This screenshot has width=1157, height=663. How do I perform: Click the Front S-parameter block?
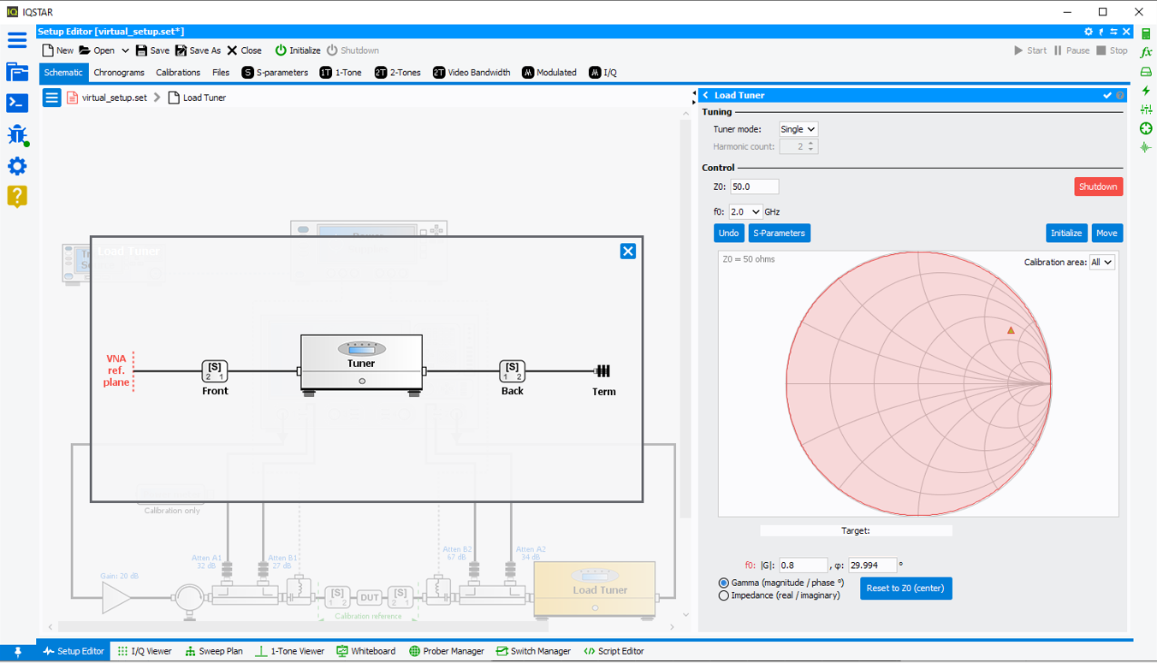click(x=215, y=371)
